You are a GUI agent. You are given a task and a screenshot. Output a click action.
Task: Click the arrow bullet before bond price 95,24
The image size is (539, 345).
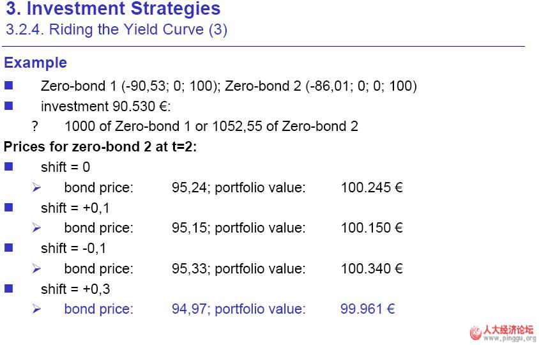click(36, 188)
